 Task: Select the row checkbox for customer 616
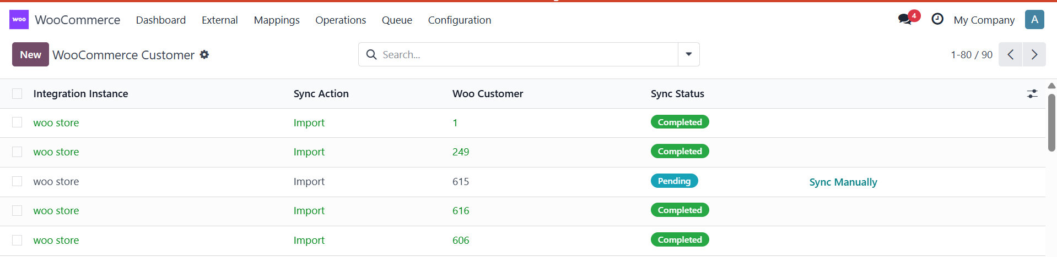tap(17, 210)
